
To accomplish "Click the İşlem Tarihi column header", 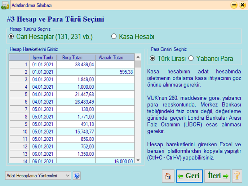I will click(43, 57).
